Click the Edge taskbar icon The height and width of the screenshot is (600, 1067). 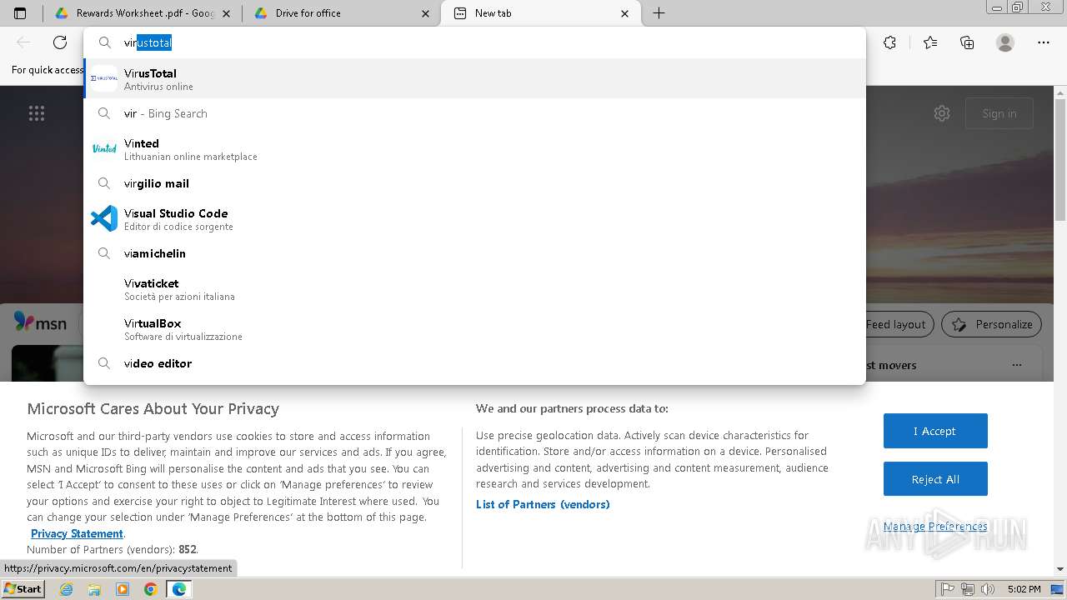click(x=178, y=589)
